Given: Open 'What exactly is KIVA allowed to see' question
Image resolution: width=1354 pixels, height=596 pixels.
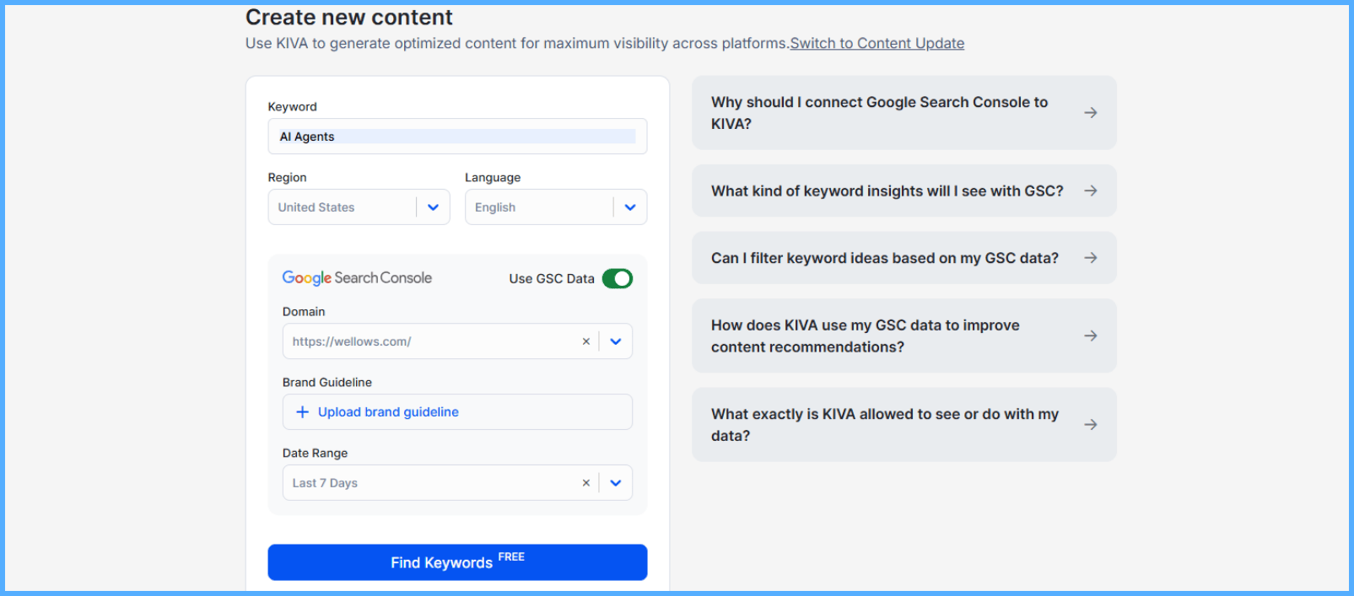Looking at the screenshot, I should pos(904,425).
